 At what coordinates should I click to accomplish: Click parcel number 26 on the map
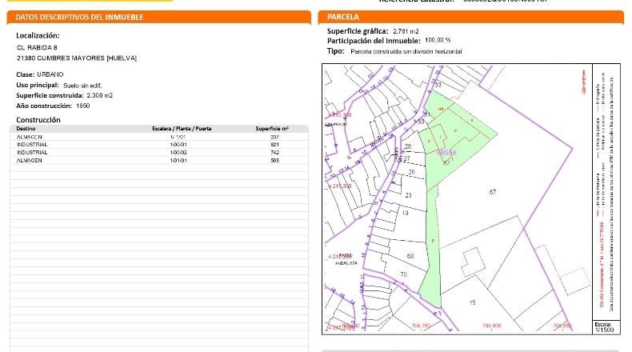[x=411, y=172]
